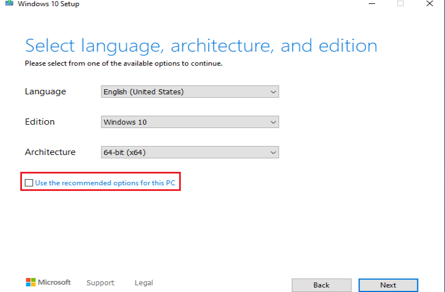The image size is (445, 292).
Task: Open the Legal link
Action: point(144,282)
